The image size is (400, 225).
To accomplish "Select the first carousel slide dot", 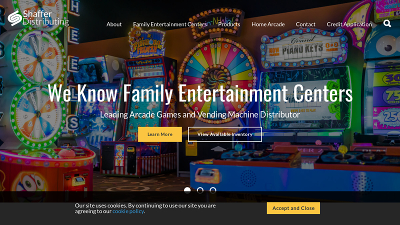I will tap(187, 190).
